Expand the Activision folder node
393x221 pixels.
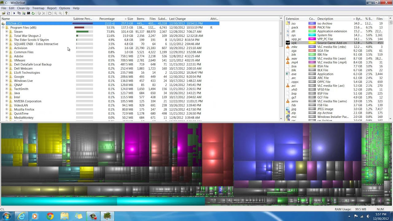(7, 48)
